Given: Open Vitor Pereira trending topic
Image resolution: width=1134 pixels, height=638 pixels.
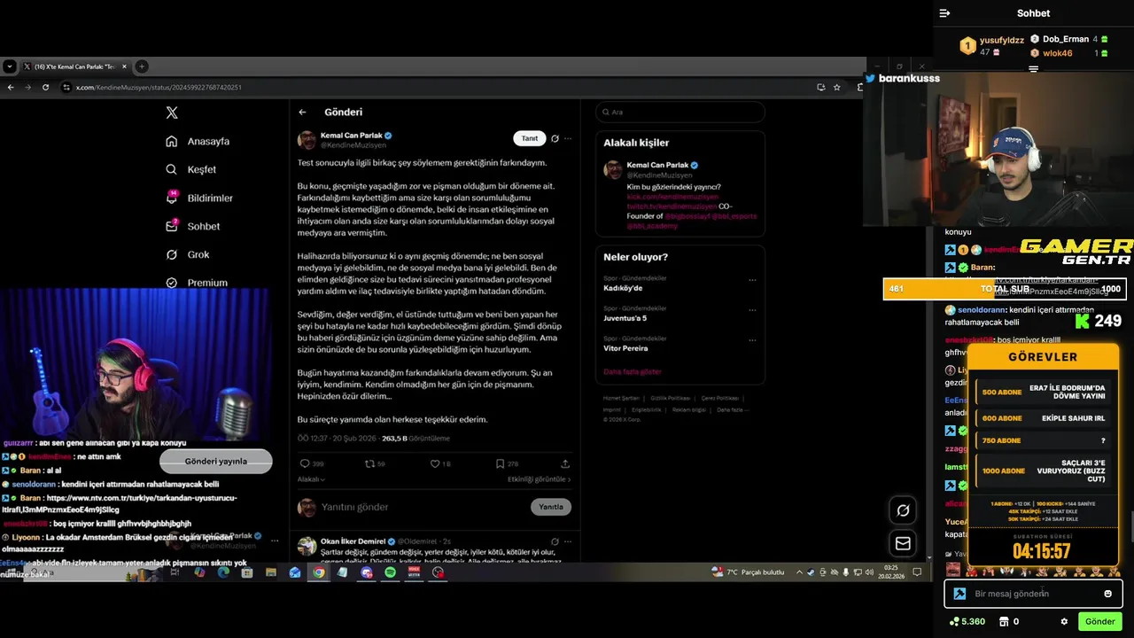Looking at the screenshot, I should coord(625,348).
